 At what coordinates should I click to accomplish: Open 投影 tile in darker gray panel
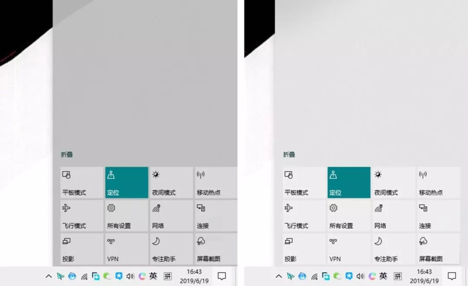82,249
